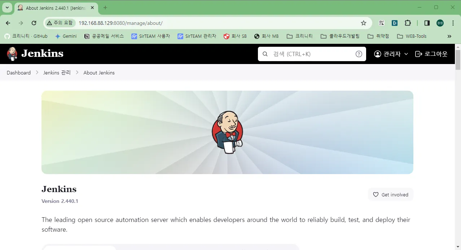Viewport: 461px width, 250px height.
Task: Open 크리니티 · GitHub bookmark
Action: coord(26,36)
